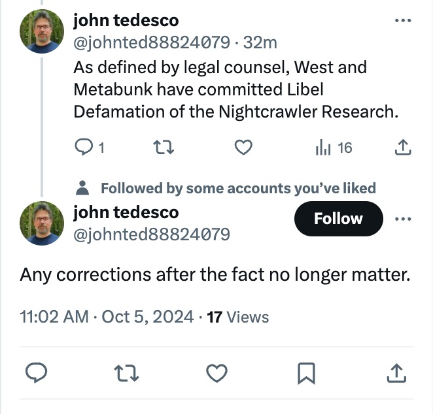The image size is (433, 414).
Task: View the 17 Views count details
Action: (237, 317)
